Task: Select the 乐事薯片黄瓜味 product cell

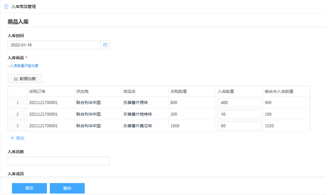Action: point(137,126)
